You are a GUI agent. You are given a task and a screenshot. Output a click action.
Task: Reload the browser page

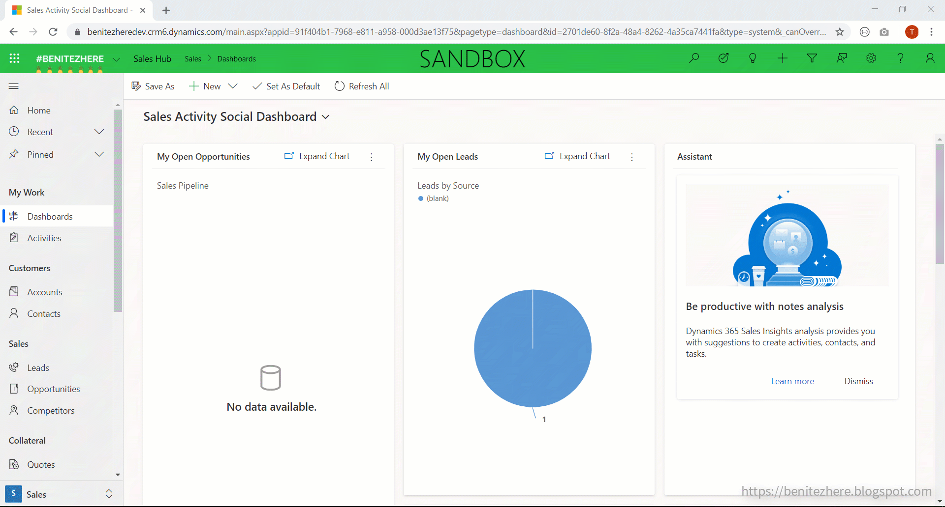click(53, 32)
